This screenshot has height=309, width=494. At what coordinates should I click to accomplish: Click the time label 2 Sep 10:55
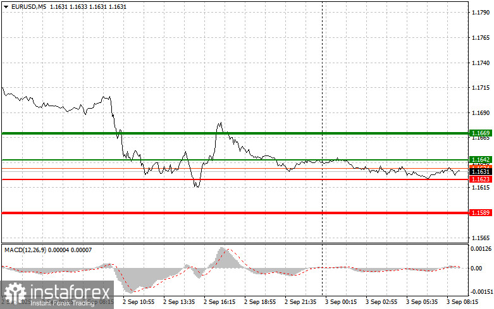coord(139,302)
